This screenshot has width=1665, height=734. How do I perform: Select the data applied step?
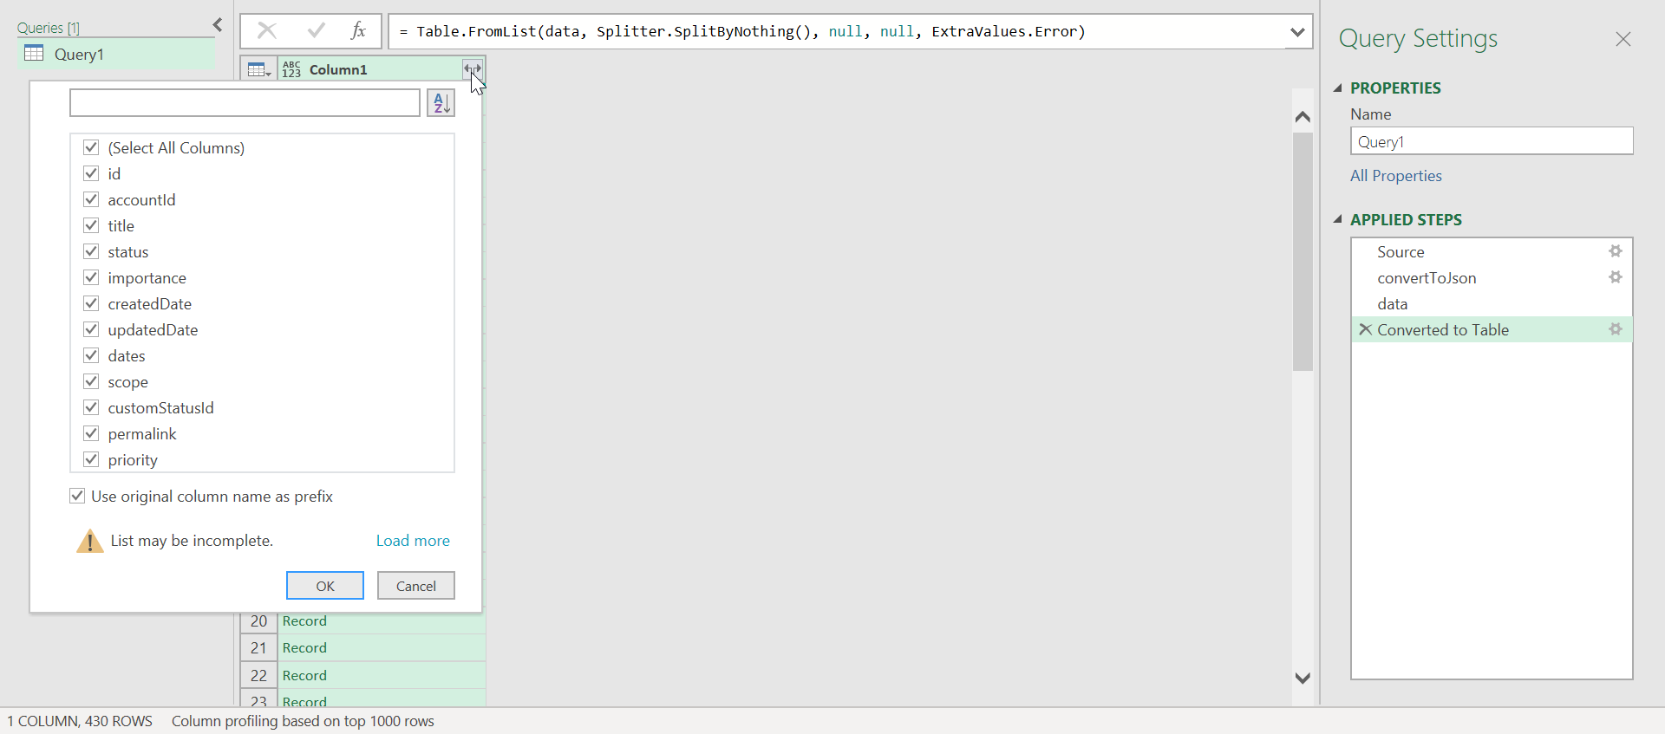1492,303
